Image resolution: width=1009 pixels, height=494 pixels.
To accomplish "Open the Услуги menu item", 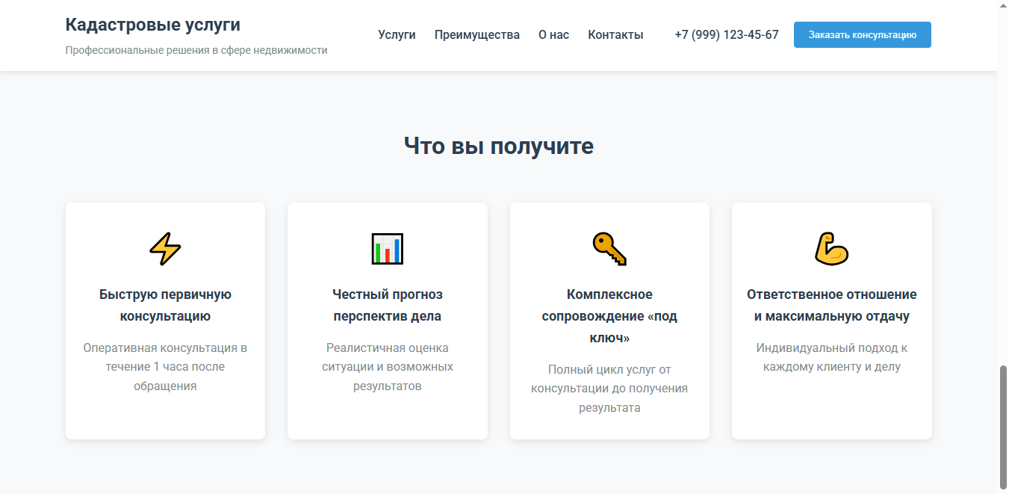I will click(x=397, y=34).
